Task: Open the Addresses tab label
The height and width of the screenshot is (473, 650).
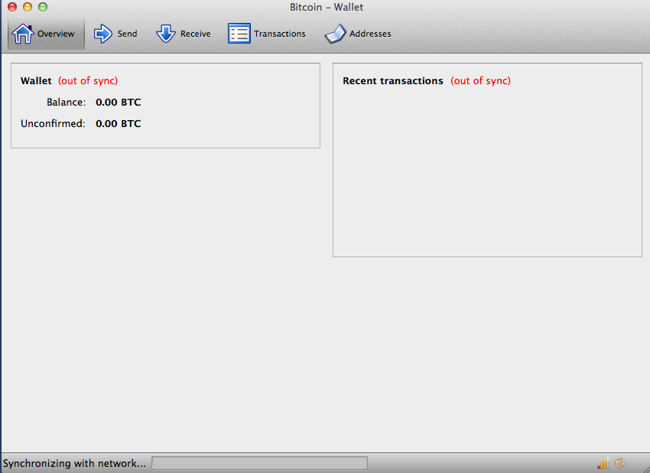Action: pos(370,34)
